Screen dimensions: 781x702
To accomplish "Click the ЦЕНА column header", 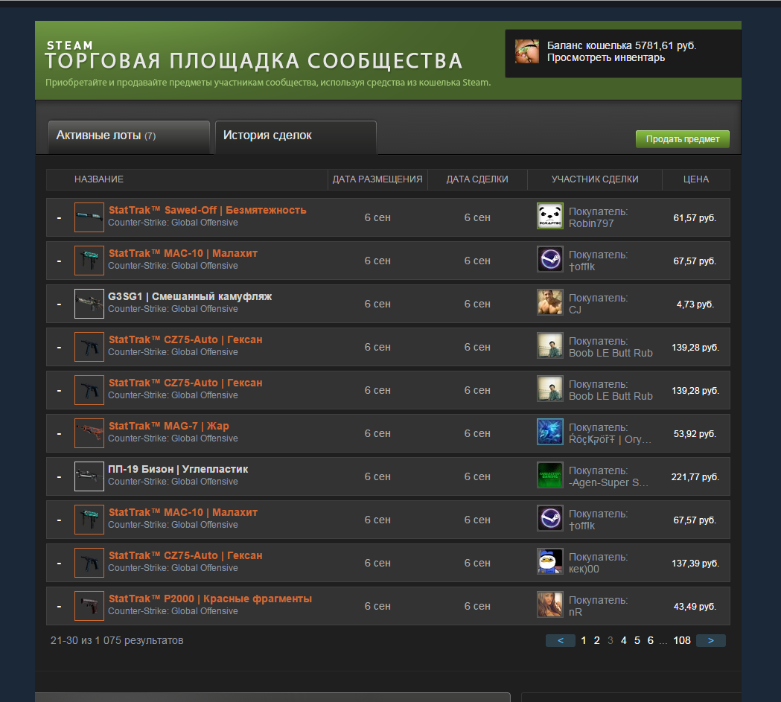I will coord(696,179).
